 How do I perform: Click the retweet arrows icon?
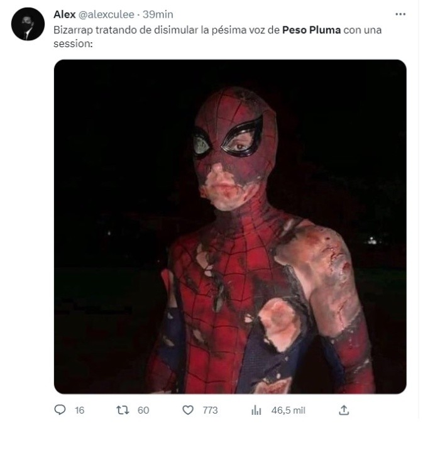123,410
